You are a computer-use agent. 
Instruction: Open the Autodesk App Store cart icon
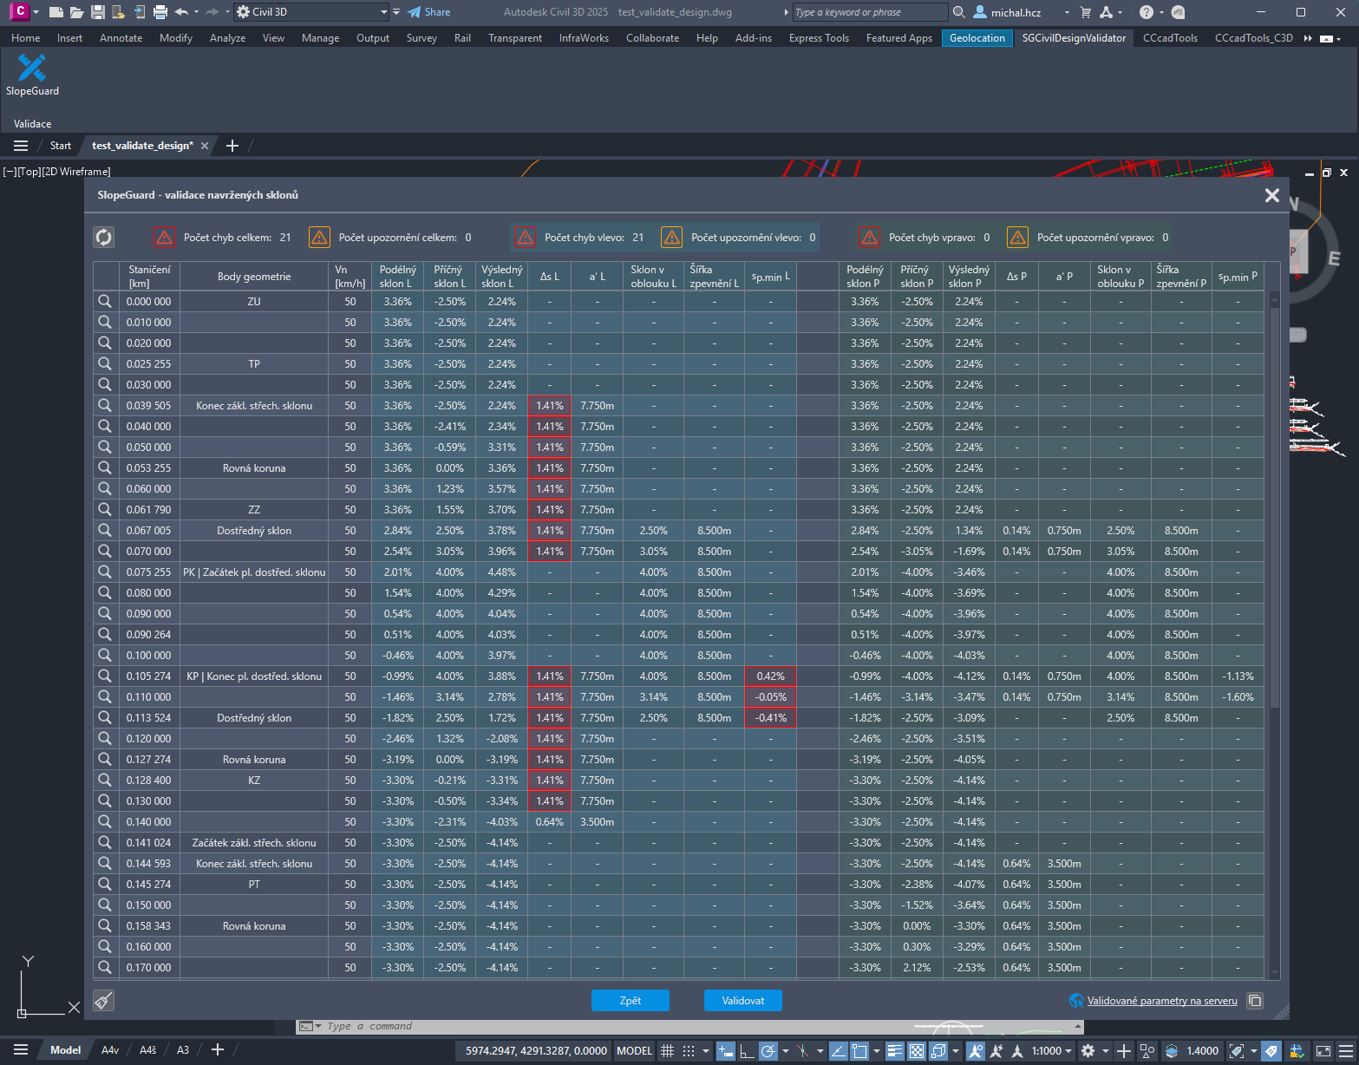(1085, 12)
